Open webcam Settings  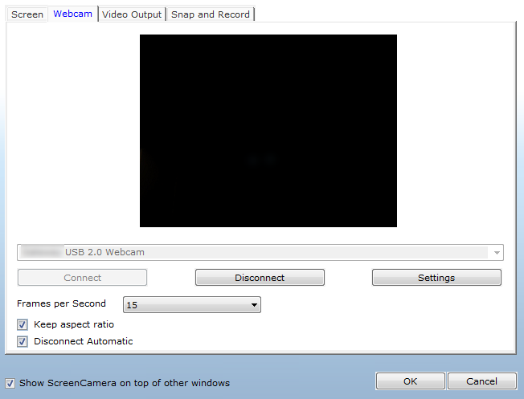click(436, 278)
